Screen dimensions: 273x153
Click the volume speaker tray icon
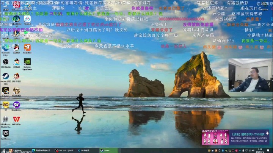(x=250, y=151)
